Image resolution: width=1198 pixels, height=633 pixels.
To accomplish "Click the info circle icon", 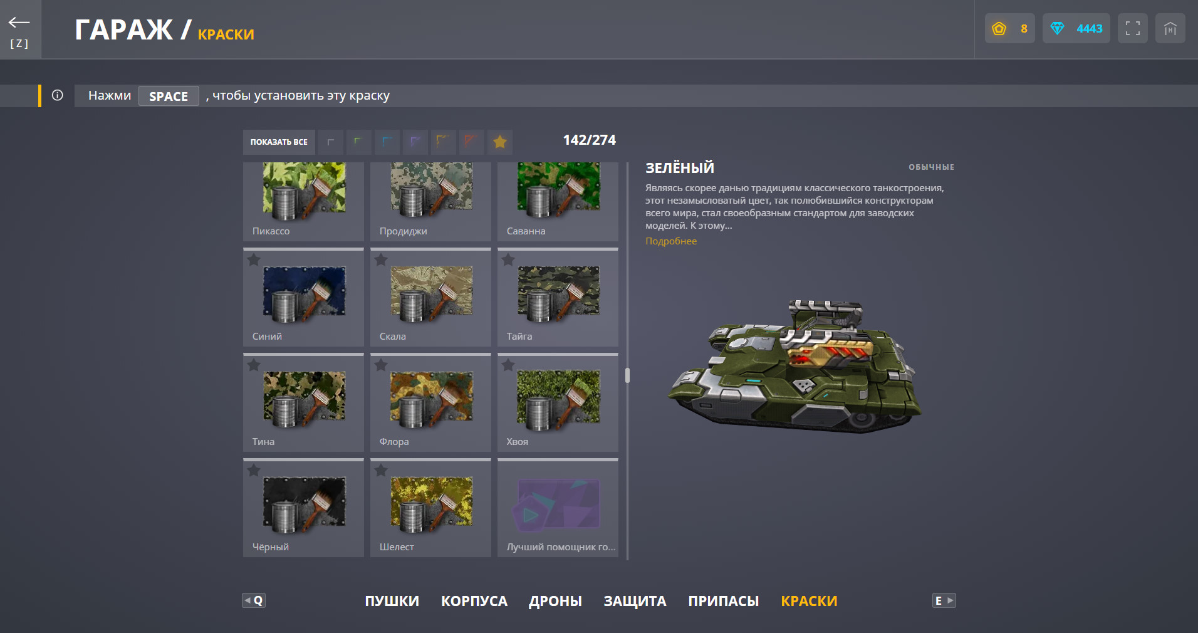I will click(x=58, y=95).
